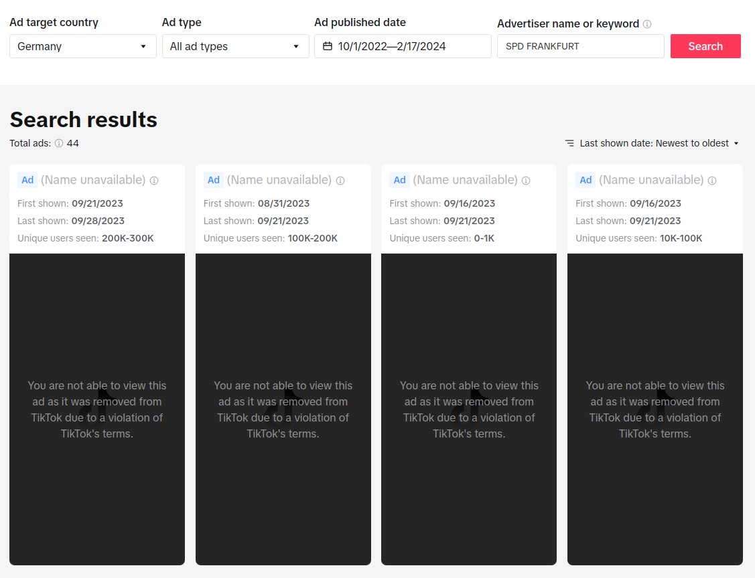
Task: Expand the All ad types dropdown
Action: pyautogui.click(x=235, y=46)
